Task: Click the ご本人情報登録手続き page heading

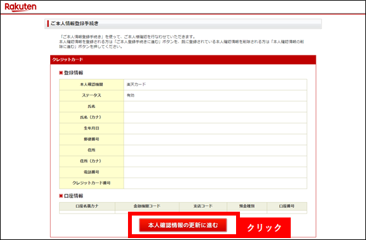Action: [x=75, y=24]
